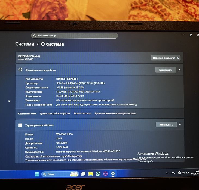
Task: Click the Settings gear taskbar icon
Action: coord(113,173)
